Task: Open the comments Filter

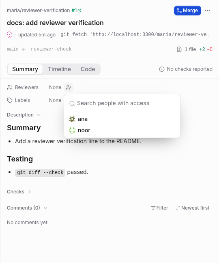Action: coord(159,208)
